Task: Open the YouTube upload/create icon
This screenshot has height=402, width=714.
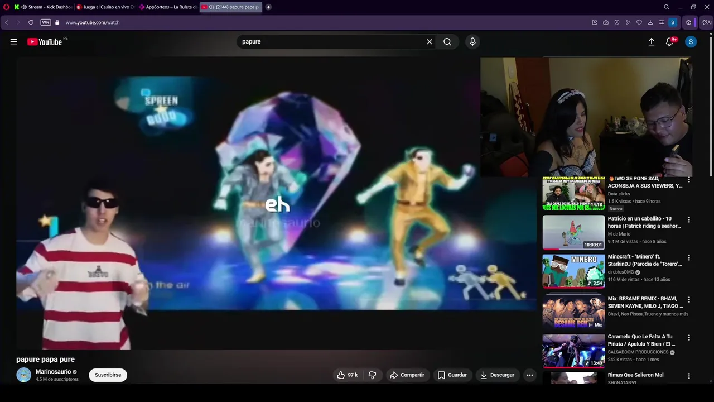Action: (651, 42)
